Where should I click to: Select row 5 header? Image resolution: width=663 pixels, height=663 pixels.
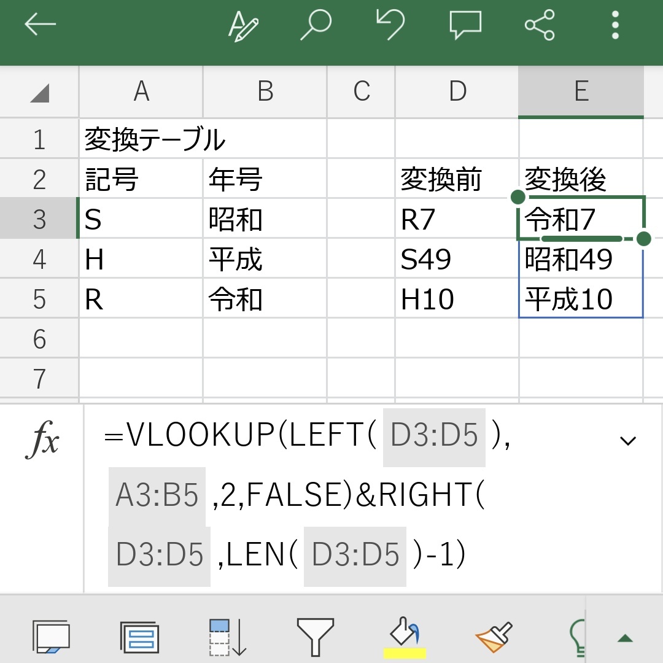tap(39, 298)
